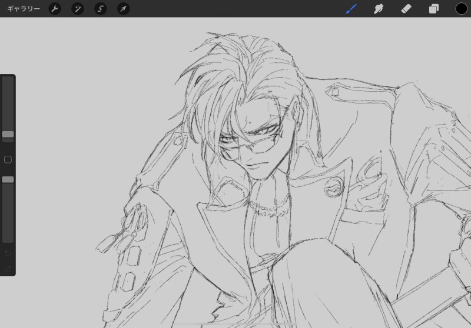Image resolution: width=471 pixels, height=328 pixels.
Task: Open the Actions wrench menu
Action: [55, 9]
